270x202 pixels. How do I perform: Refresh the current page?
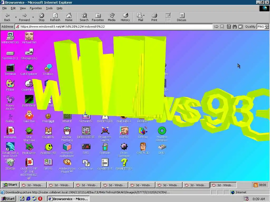[x=55, y=17]
